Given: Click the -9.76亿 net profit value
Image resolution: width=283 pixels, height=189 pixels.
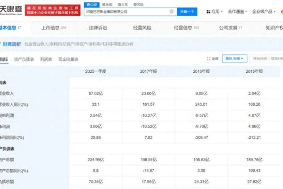Looking at the screenshot, I should 201,127.
